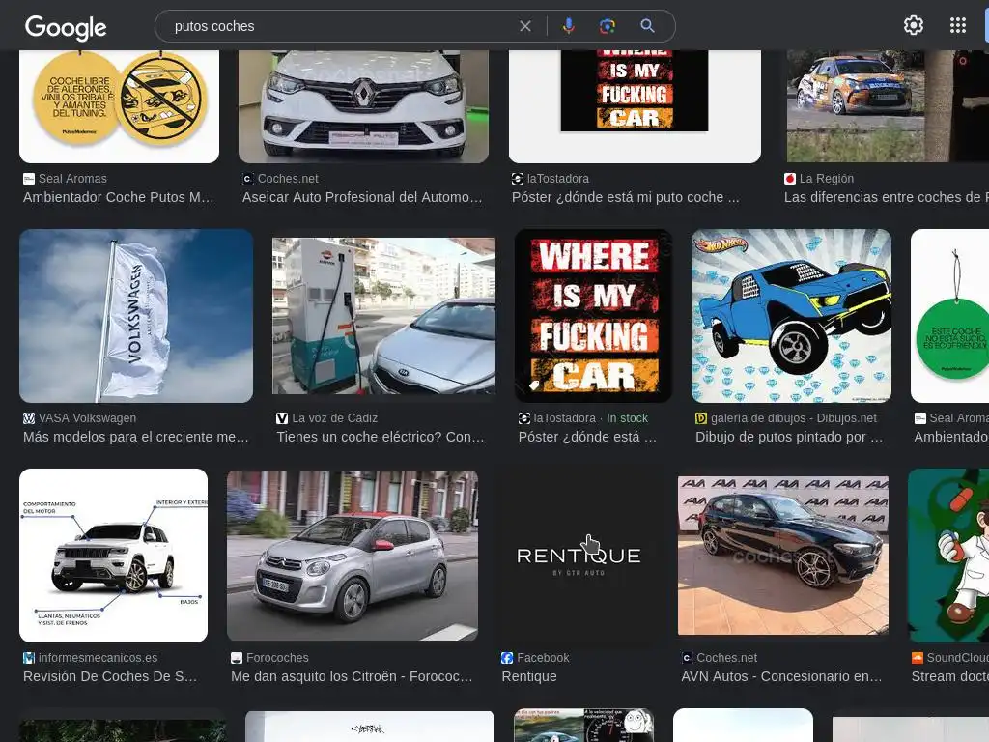
Task: Open 'Las diferencias entre coches de' link
Action: (887, 197)
